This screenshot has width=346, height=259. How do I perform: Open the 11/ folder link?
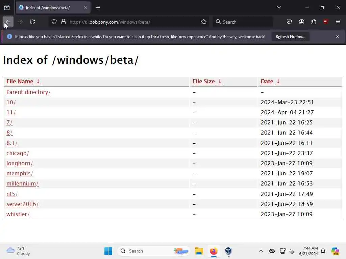pos(11,113)
